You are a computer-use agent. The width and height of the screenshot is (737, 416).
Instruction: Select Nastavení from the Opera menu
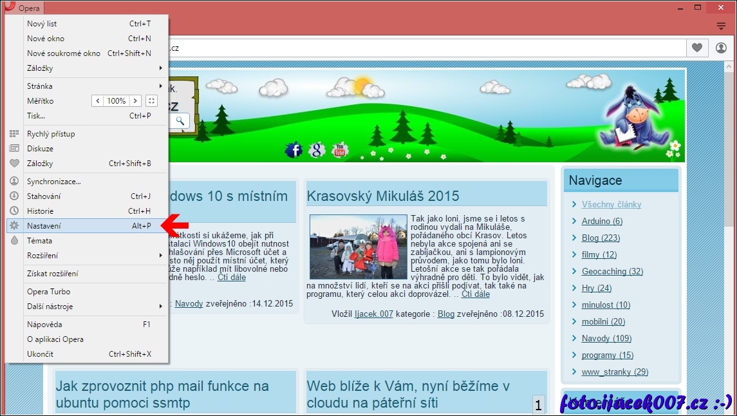pos(44,226)
